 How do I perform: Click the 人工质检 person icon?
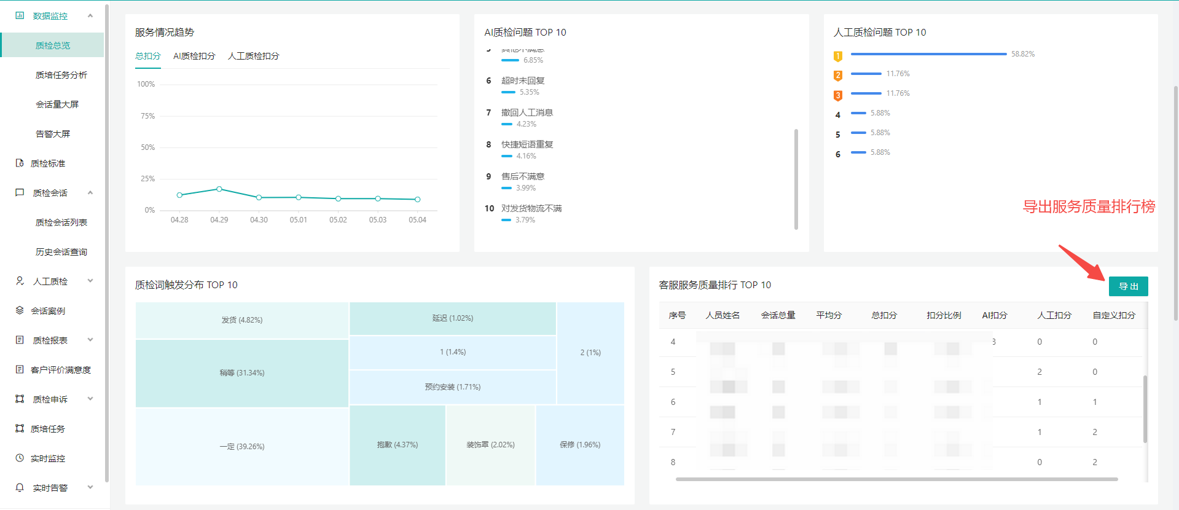[x=20, y=281]
